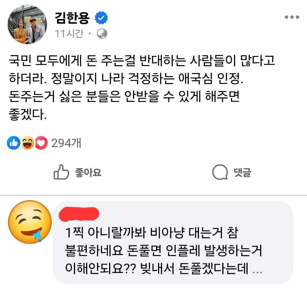307x288 pixels.
Task: Open 김한용's profile picture
Action: coord(28,24)
